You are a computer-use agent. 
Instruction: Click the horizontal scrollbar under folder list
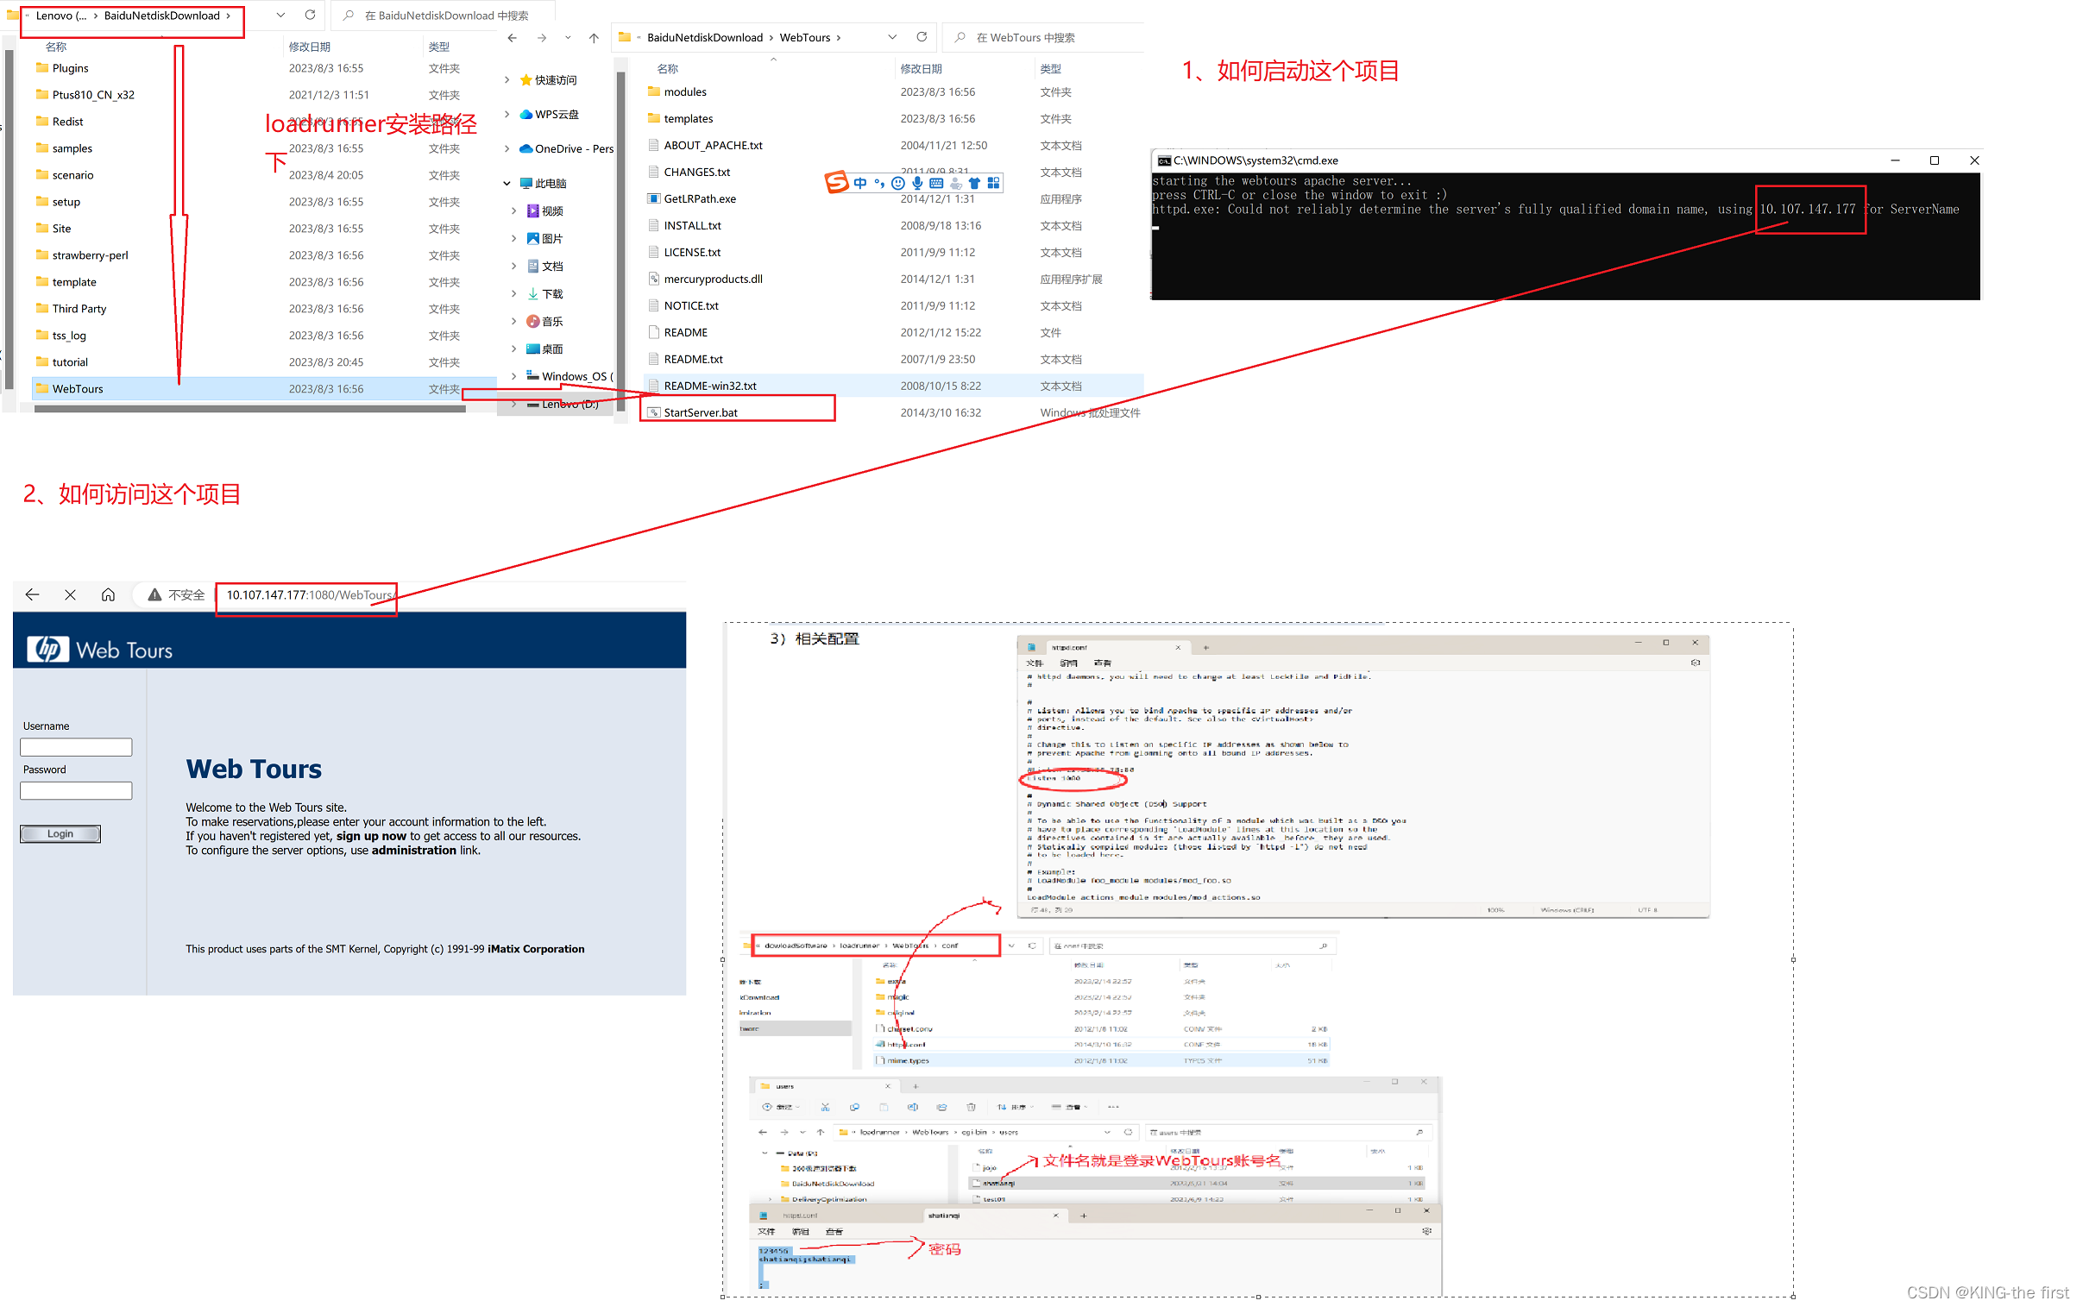point(250,409)
